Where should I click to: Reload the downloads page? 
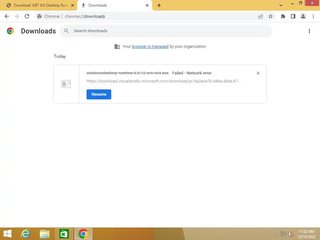[27, 16]
